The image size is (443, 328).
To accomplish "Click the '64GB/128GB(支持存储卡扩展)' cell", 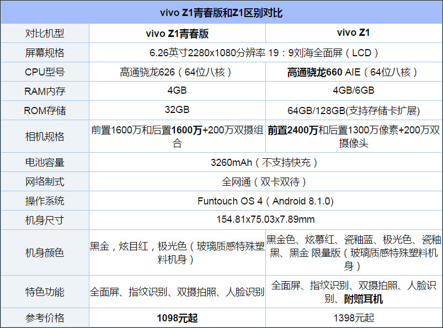I will pos(354,111).
